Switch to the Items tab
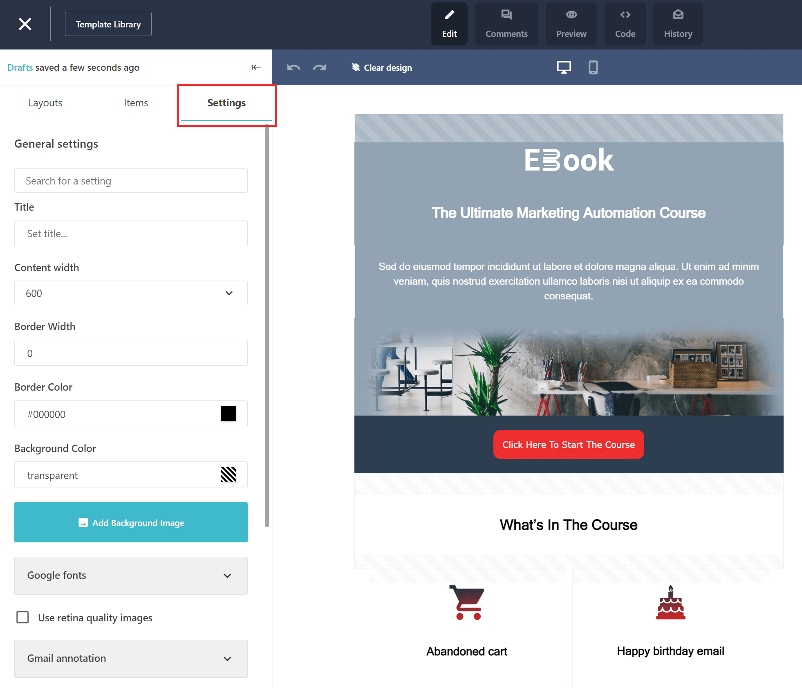The width and height of the screenshot is (802, 688). [x=136, y=102]
